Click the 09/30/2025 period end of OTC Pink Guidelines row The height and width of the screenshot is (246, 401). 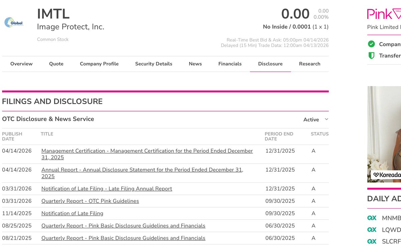click(x=280, y=201)
